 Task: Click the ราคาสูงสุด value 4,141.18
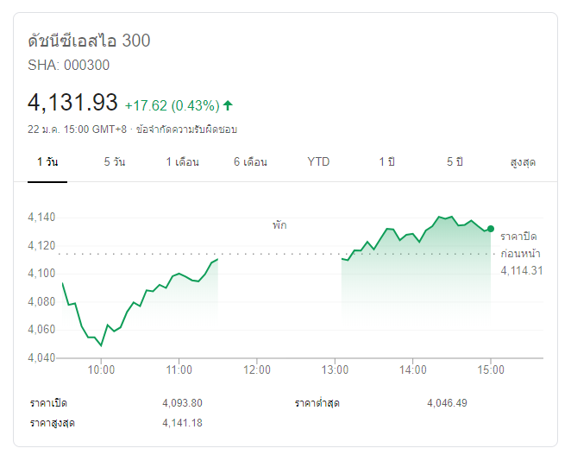pyautogui.click(x=182, y=423)
